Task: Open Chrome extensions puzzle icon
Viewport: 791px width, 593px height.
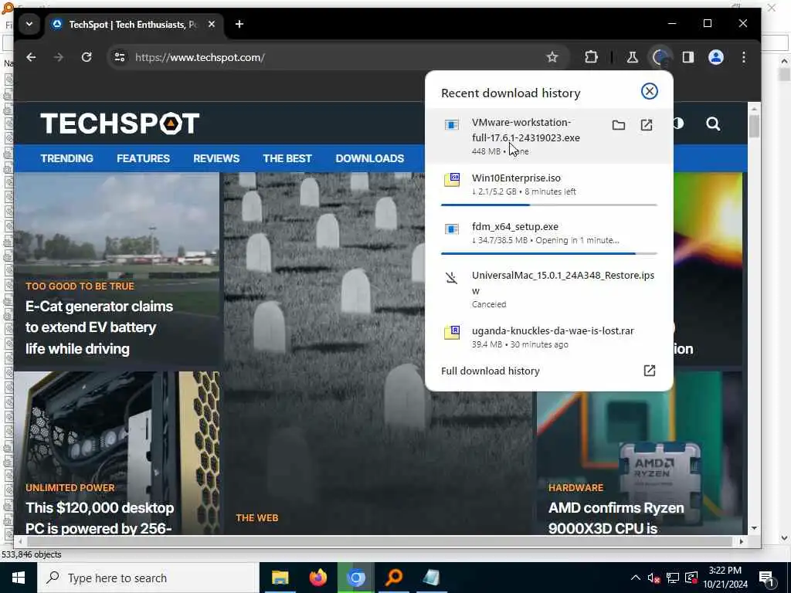Action: (x=591, y=57)
